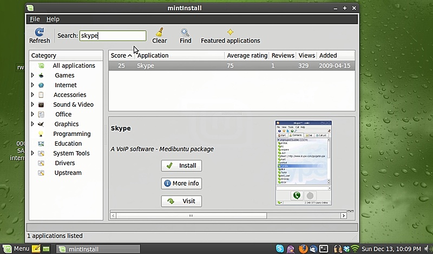Click the Accessories category icon

click(41, 95)
